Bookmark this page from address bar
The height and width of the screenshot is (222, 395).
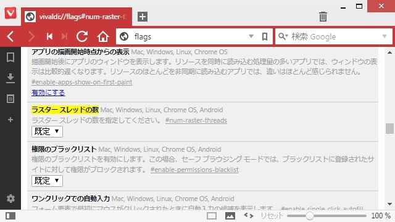point(265,37)
